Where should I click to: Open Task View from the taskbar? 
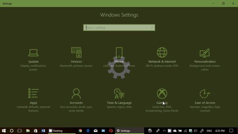click(x=20, y=131)
